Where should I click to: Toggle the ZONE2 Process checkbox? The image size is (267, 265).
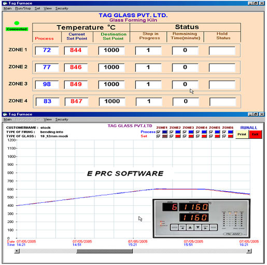coord(172,132)
